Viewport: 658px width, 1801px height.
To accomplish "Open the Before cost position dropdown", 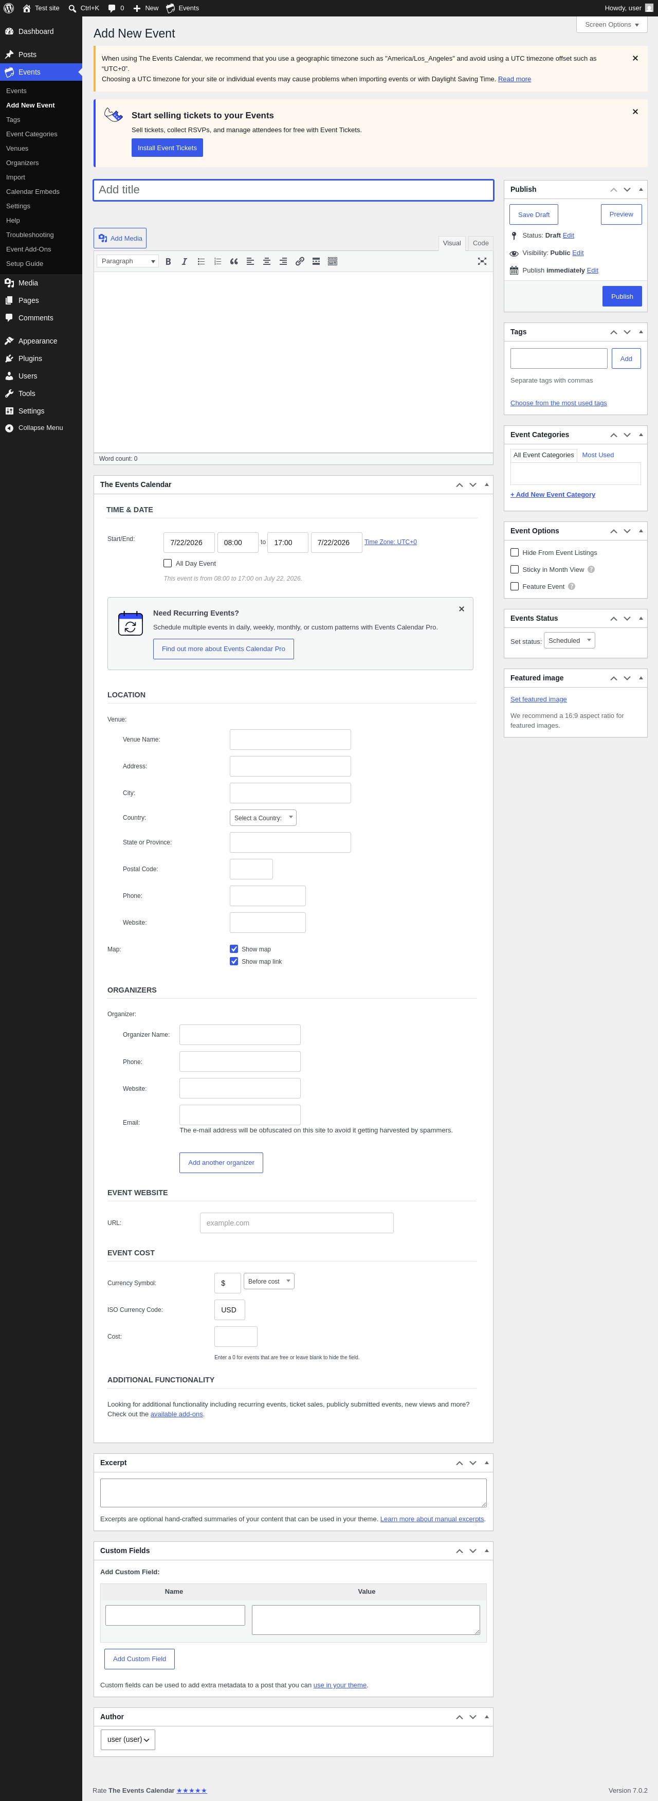I will click(269, 1281).
